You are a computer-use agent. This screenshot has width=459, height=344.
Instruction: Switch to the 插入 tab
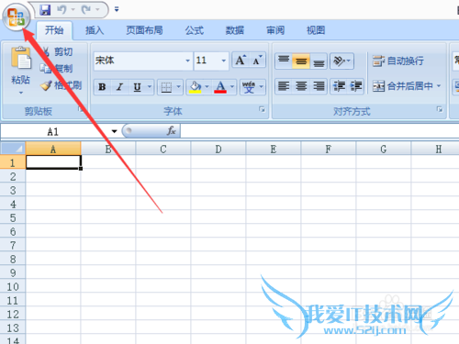click(95, 30)
